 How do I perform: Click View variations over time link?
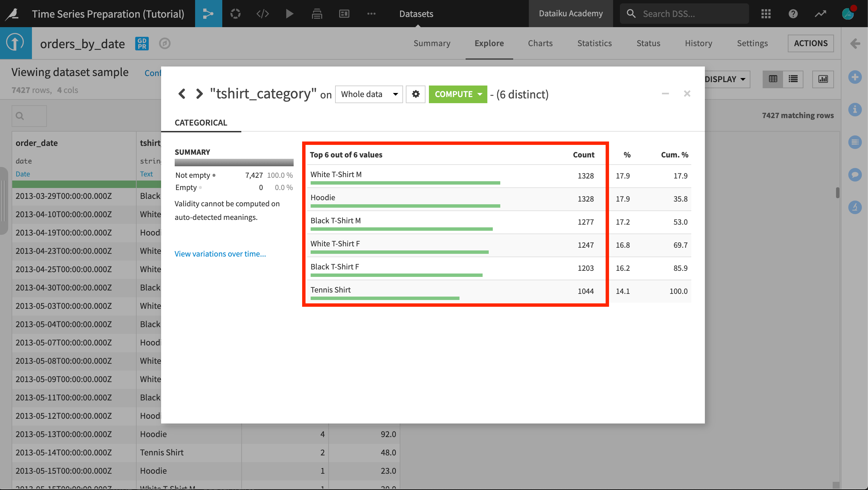[x=220, y=254]
